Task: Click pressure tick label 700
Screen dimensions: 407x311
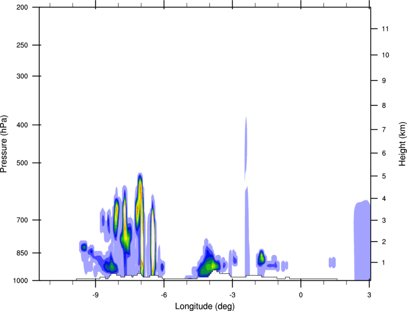Action: [x=22, y=220]
